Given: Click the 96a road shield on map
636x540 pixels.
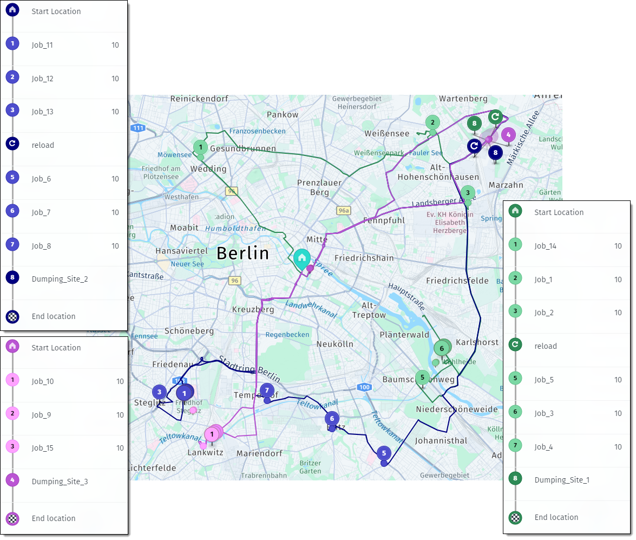Looking at the screenshot, I should [344, 210].
